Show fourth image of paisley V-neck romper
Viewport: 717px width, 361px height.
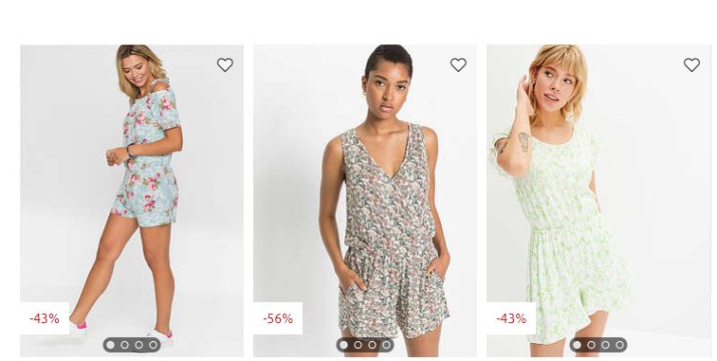pos(386,345)
